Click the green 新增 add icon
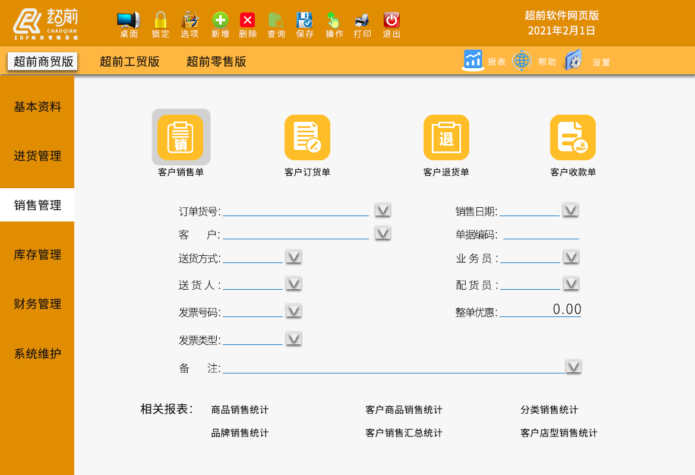695x475 pixels. 220,20
